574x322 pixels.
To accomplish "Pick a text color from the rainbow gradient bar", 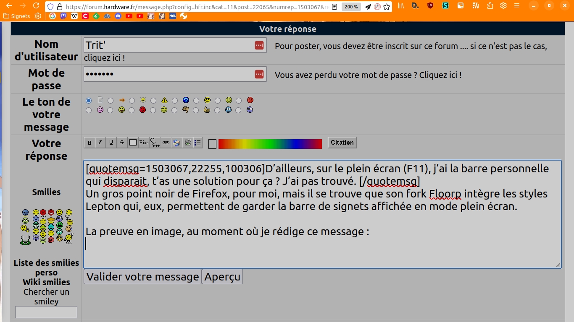I will click(x=270, y=144).
